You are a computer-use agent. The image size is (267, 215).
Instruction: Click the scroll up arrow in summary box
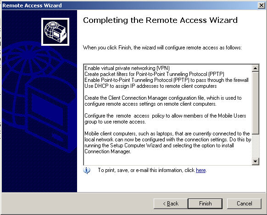(255, 68)
